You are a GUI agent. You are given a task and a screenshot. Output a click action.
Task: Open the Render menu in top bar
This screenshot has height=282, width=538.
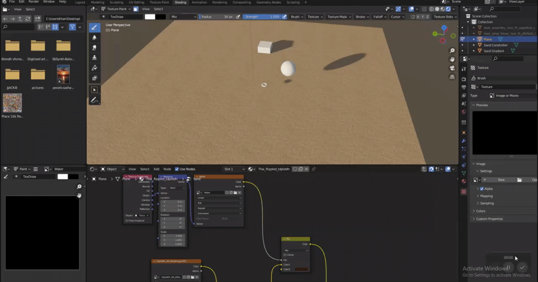tap(33, 2)
